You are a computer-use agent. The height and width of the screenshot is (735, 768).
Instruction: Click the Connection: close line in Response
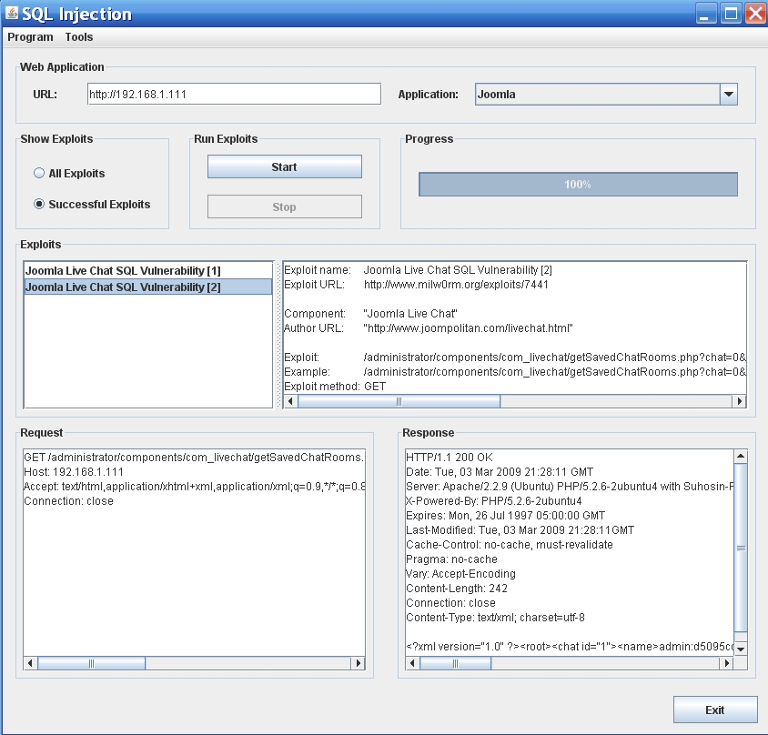pos(450,603)
